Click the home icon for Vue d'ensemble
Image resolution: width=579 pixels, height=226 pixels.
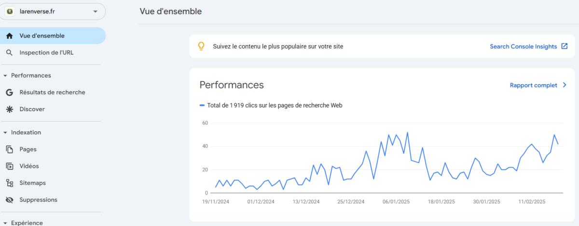[x=9, y=36]
